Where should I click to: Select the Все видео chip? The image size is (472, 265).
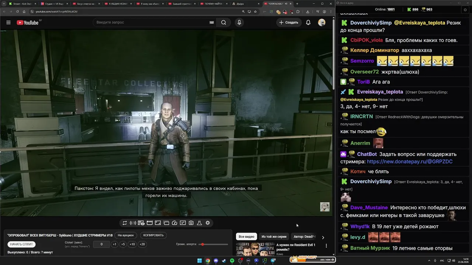pos(246,237)
